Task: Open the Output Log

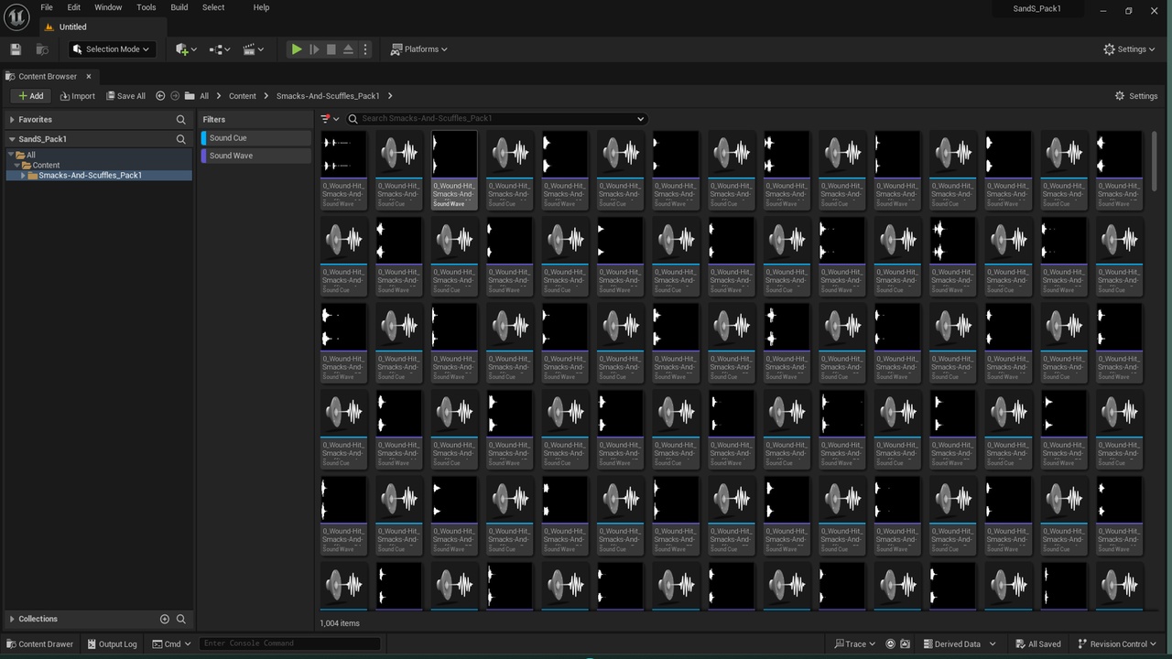Action: click(x=111, y=644)
